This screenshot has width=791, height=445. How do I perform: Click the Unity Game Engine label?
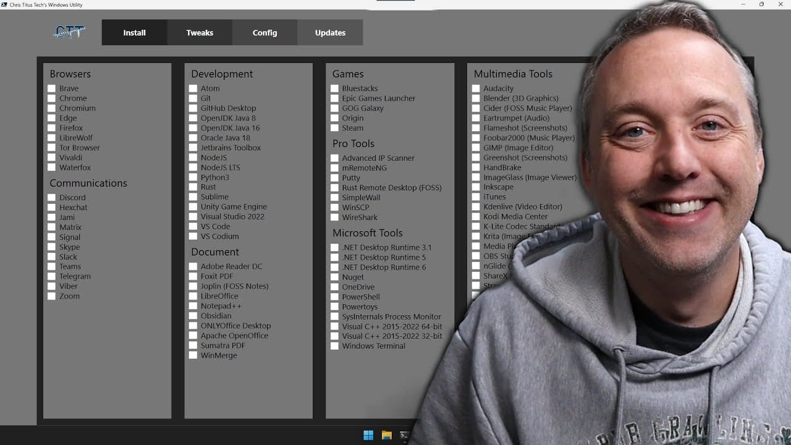coord(234,207)
